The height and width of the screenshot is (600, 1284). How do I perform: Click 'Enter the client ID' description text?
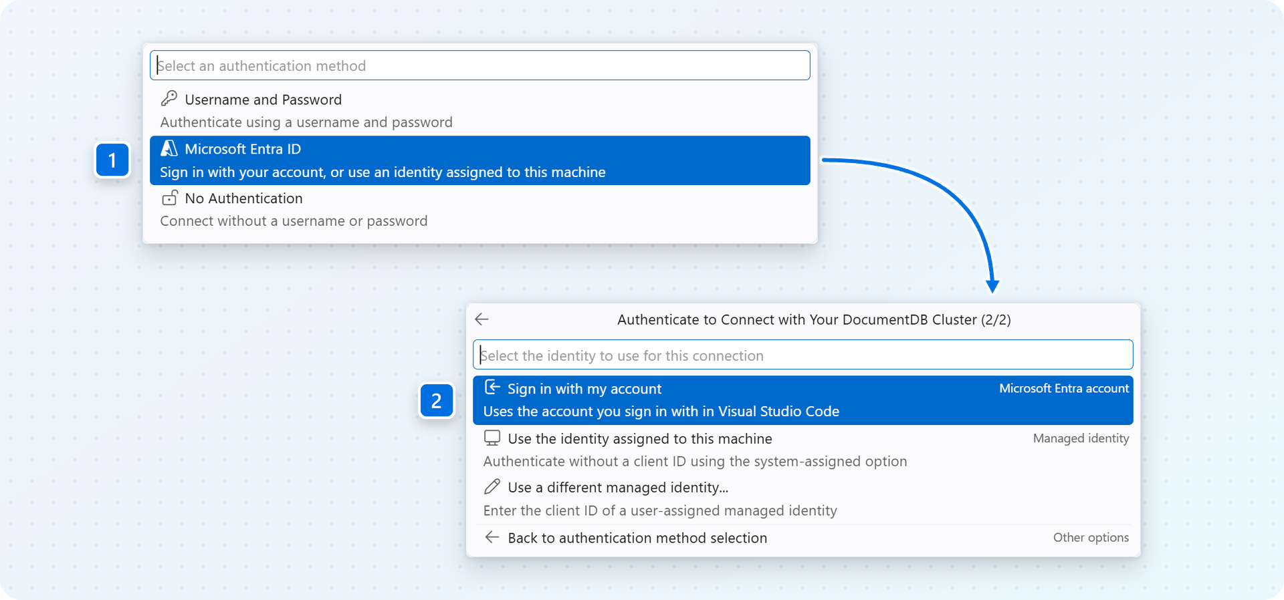(x=660, y=511)
